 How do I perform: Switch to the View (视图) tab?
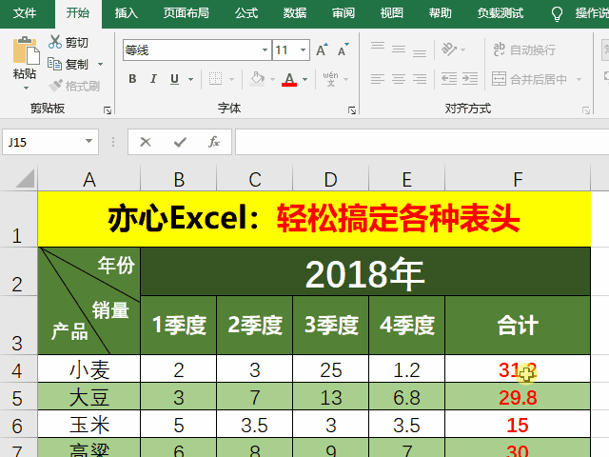[391, 13]
